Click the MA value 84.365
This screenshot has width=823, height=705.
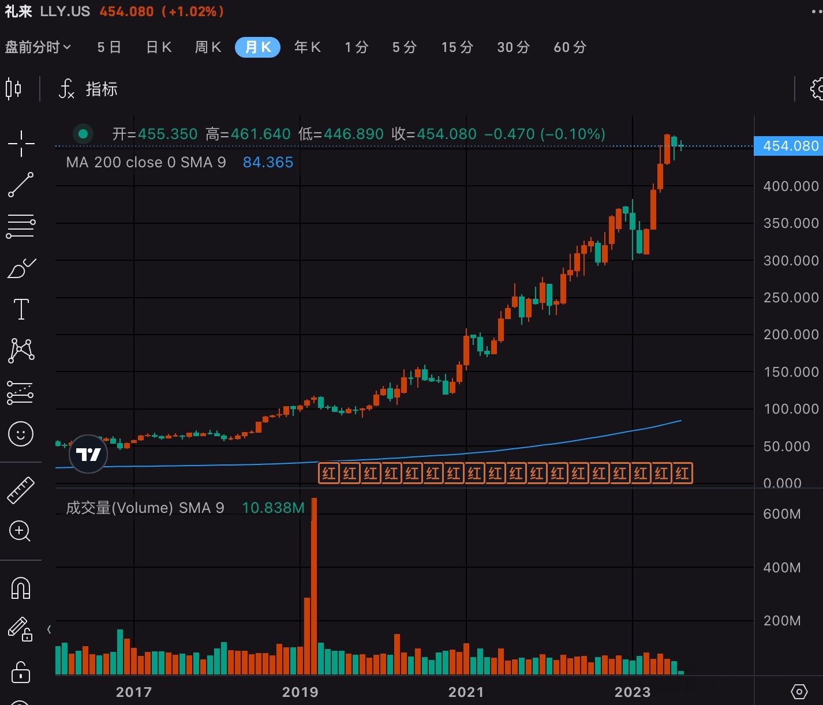click(268, 162)
